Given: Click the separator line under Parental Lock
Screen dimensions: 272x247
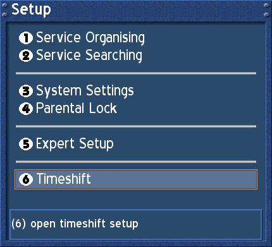Looking at the screenshot, I should click(x=136, y=126).
